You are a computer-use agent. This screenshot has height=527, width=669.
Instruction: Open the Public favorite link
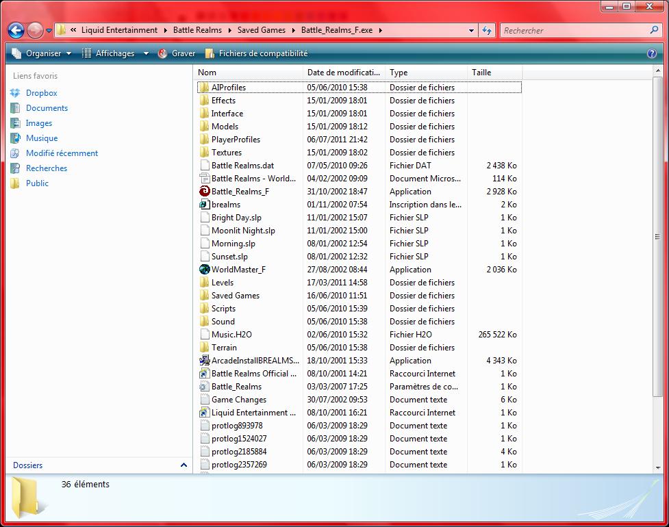pyautogui.click(x=37, y=183)
